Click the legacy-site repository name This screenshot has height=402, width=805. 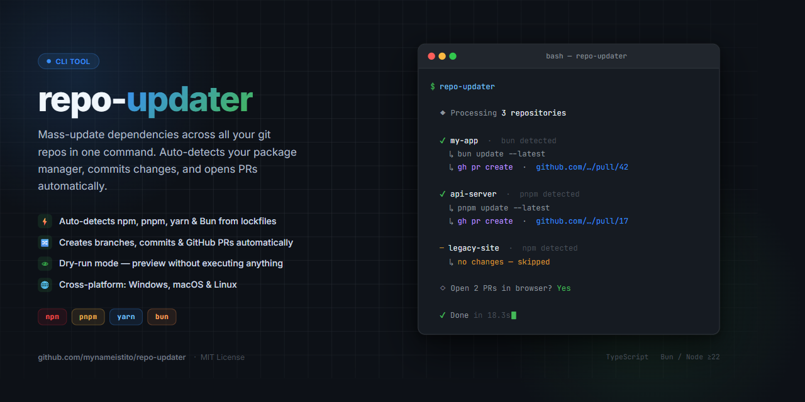click(474, 248)
